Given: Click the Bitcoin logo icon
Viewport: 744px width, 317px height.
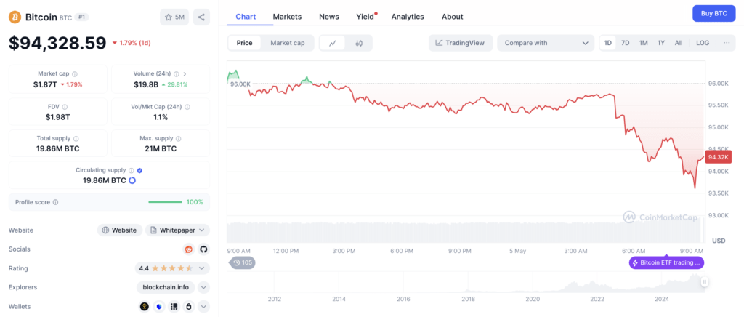Looking at the screenshot, I should coord(15,17).
